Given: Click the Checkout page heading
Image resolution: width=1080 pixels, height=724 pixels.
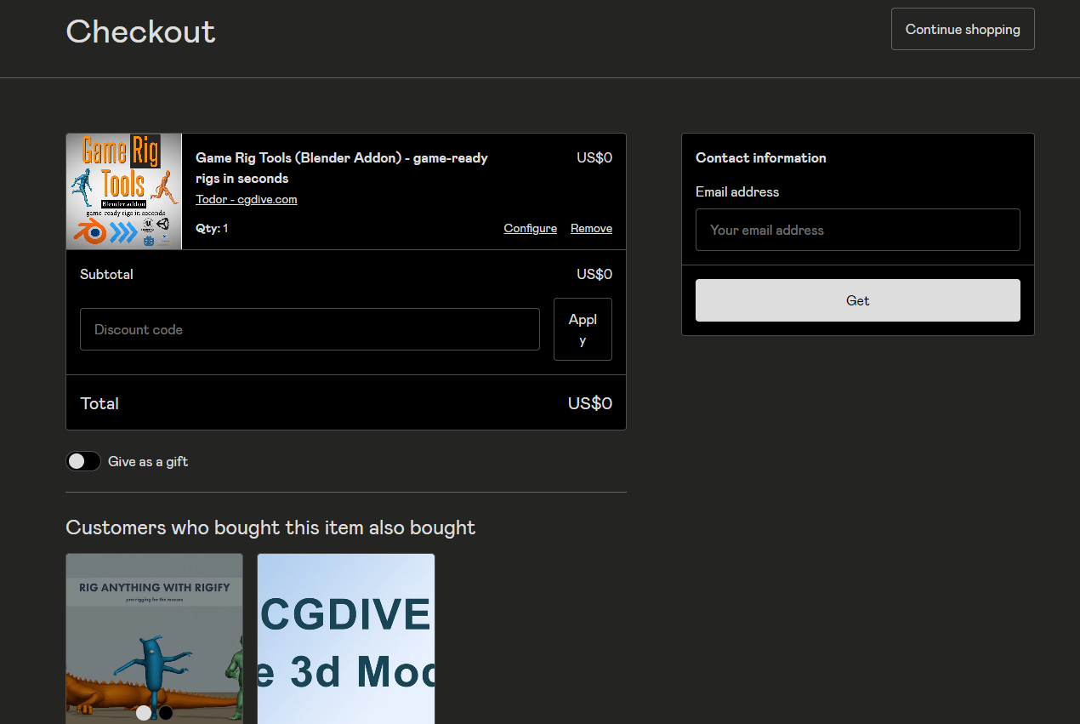Looking at the screenshot, I should pyautogui.click(x=141, y=31).
